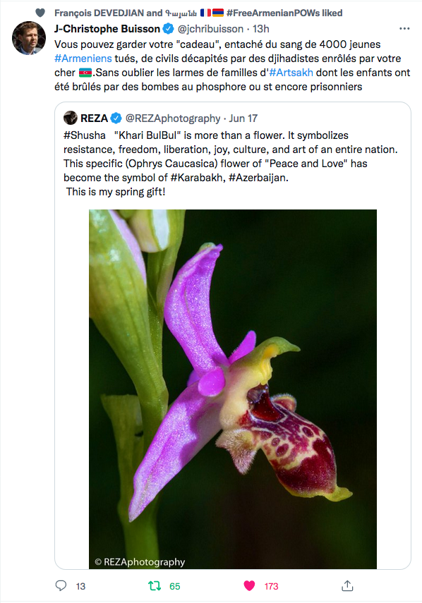Click REZA's small avatar icon
The width and height of the screenshot is (422, 603).
coord(71,118)
